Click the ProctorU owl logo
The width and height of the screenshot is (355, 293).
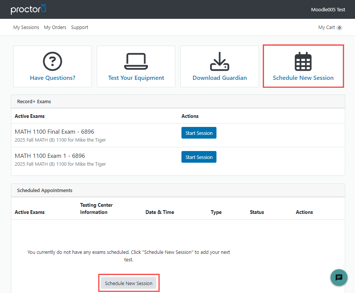[x=28, y=9]
